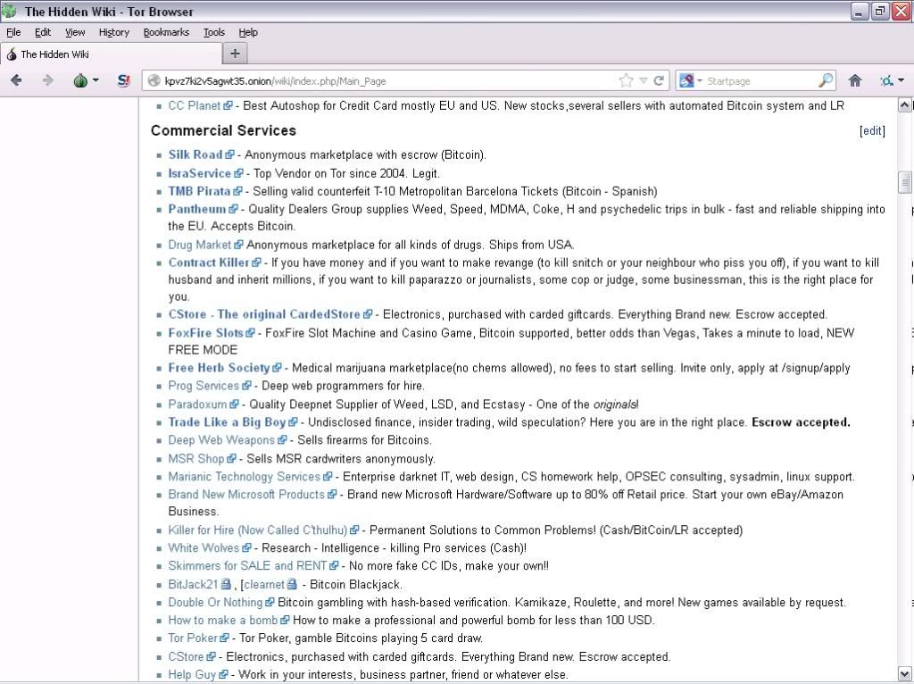914x684 pixels.
Task: Open the Double Or Nothing link
Action: tap(215, 603)
